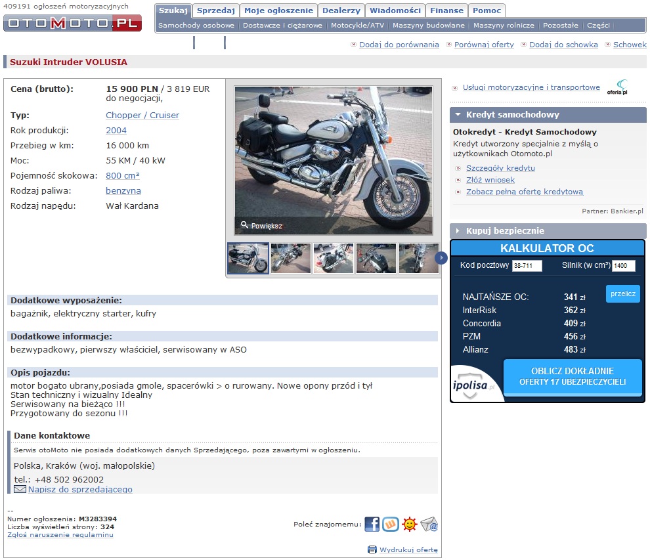Open the Części category
Viewport: 650px width, 560px height.
click(598, 26)
